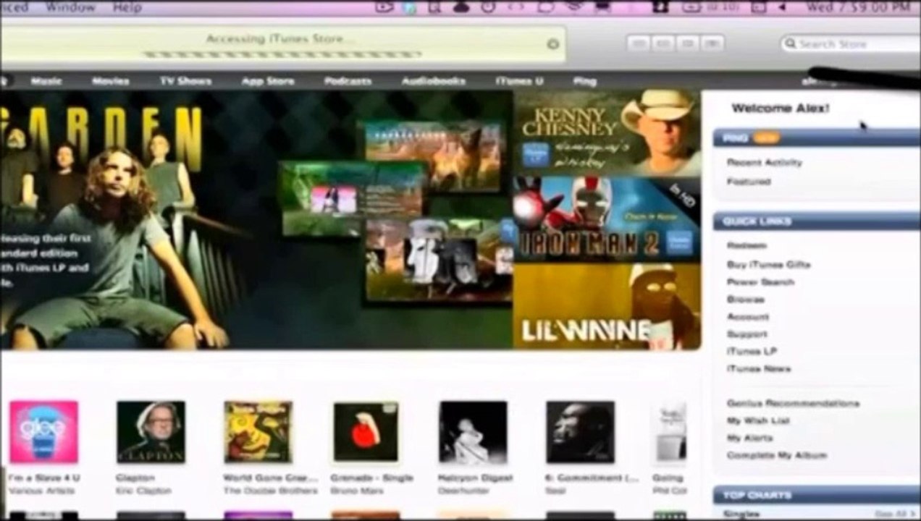Image resolution: width=921 pixels, height=521 pixels.
Task: Cancel loading with the status bar stop icon
Action: click(553, 43)
